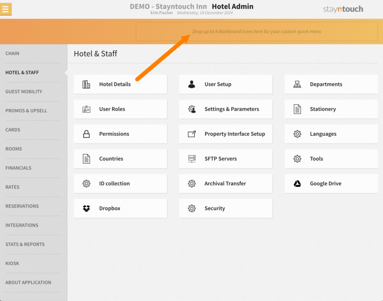
Task: Click the SFTP Servers server icon
Action: click(192, 159)
